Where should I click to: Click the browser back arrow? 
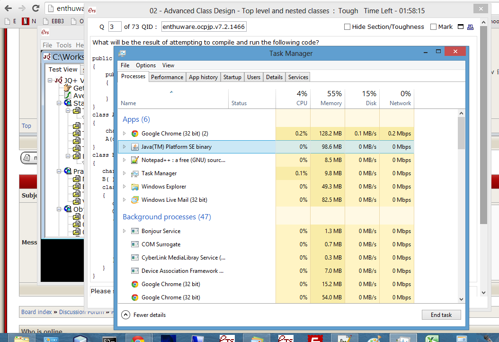9,8
